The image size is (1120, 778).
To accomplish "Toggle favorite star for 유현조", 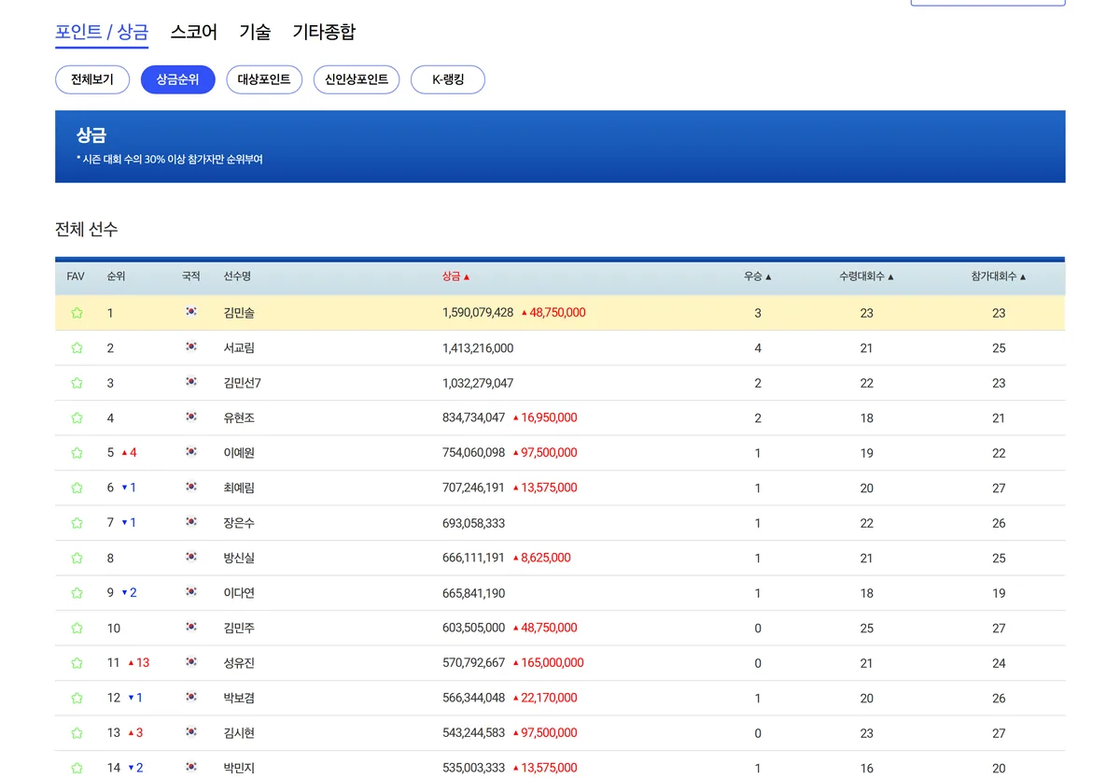I will [x=77, y=417].
